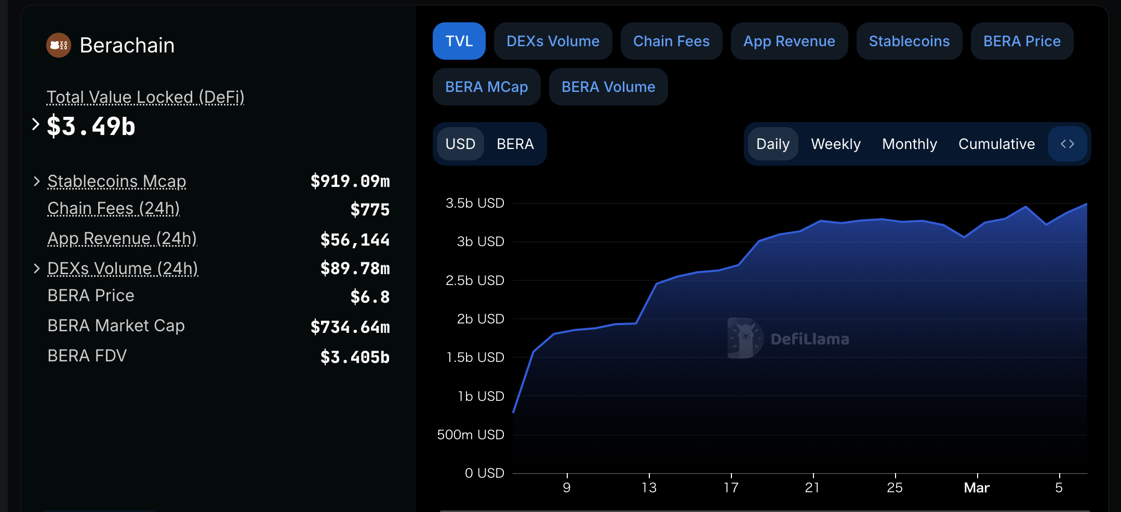Enable the Stablecoins chart
Screen dimensions: 1121x512
point(910,41)
